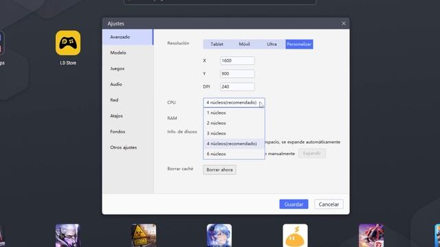Select 3 núcleos from CPU list
Screen dimensions: 440x247
pos(234,134)
